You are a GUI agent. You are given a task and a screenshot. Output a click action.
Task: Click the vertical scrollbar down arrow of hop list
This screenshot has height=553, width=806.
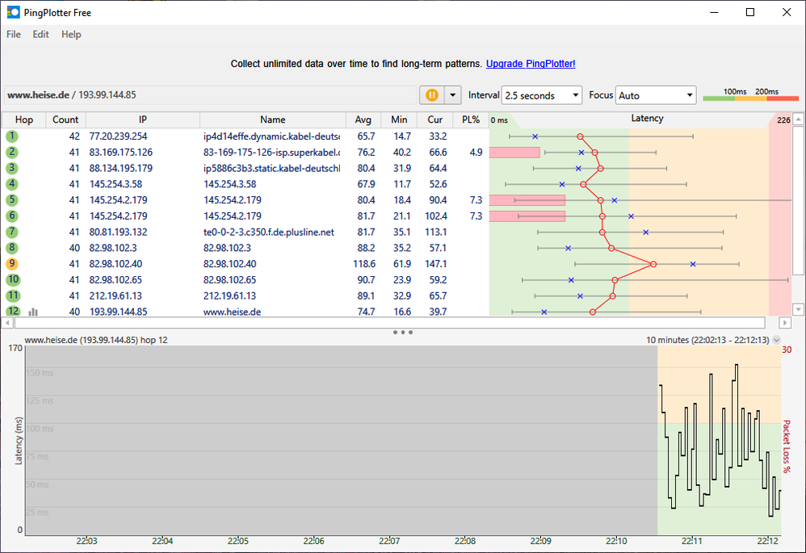coord(798,309)
